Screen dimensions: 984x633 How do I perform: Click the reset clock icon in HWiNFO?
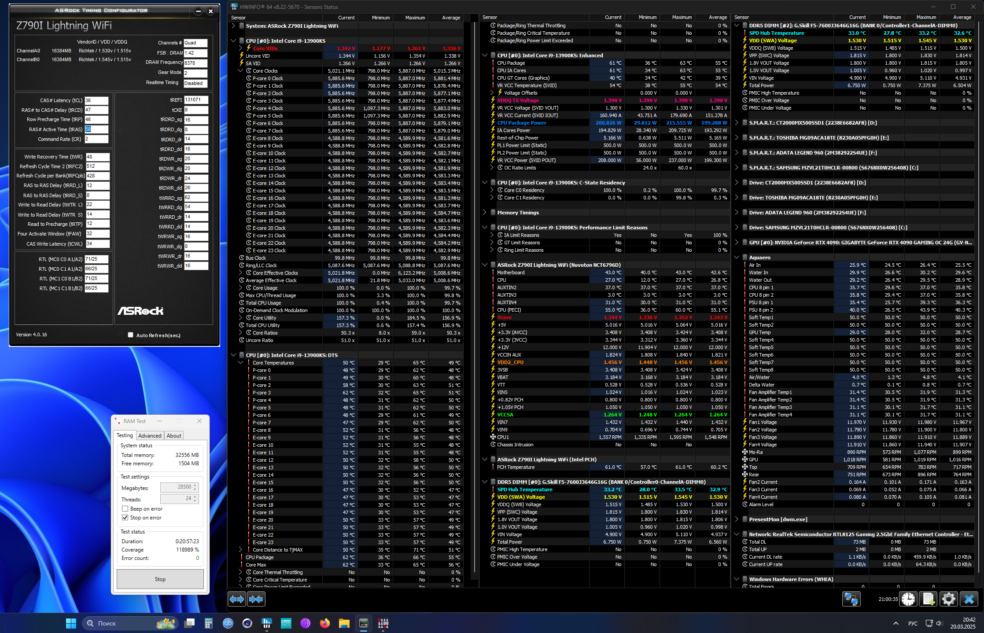tap(908, 599)
